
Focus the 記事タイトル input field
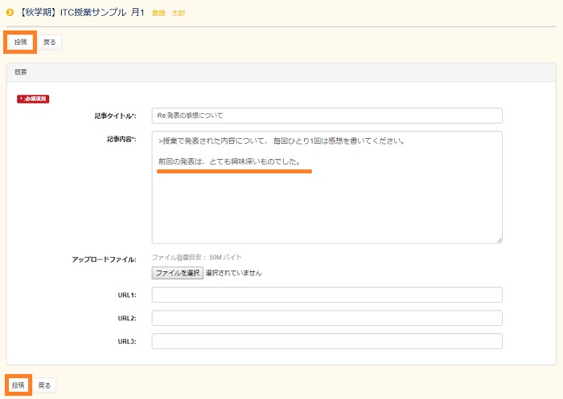pyautogui.click(x=327, y=116)
